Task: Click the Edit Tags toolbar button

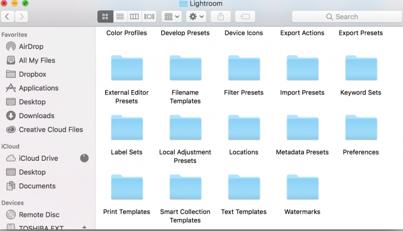Action: tap(245, 17)
